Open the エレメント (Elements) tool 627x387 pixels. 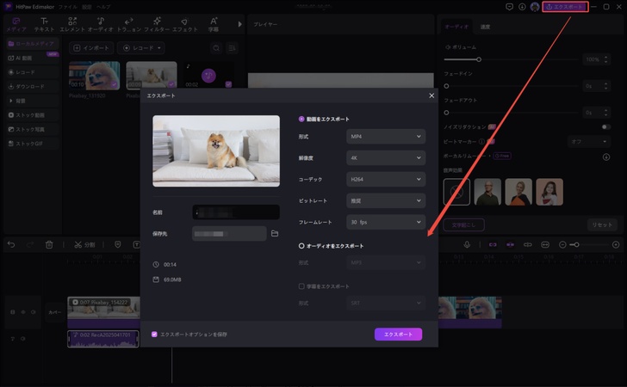[x=72, y=24]
